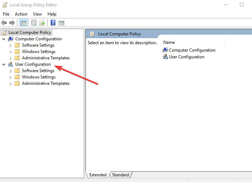Maximize the Local Group Policy Editor window
This screenshot has height=182, width=252.
click(242, 5)
